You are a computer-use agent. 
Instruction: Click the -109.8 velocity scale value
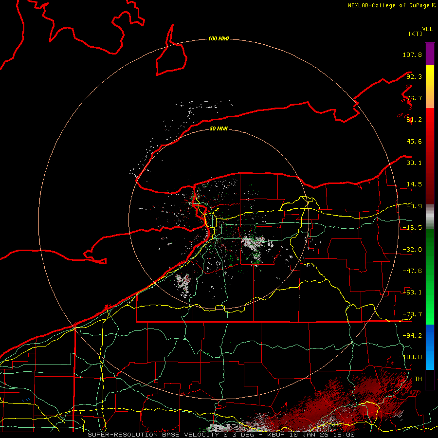point(411,357)
